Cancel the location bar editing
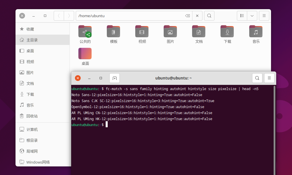The image size is (292, 175). 197,16
